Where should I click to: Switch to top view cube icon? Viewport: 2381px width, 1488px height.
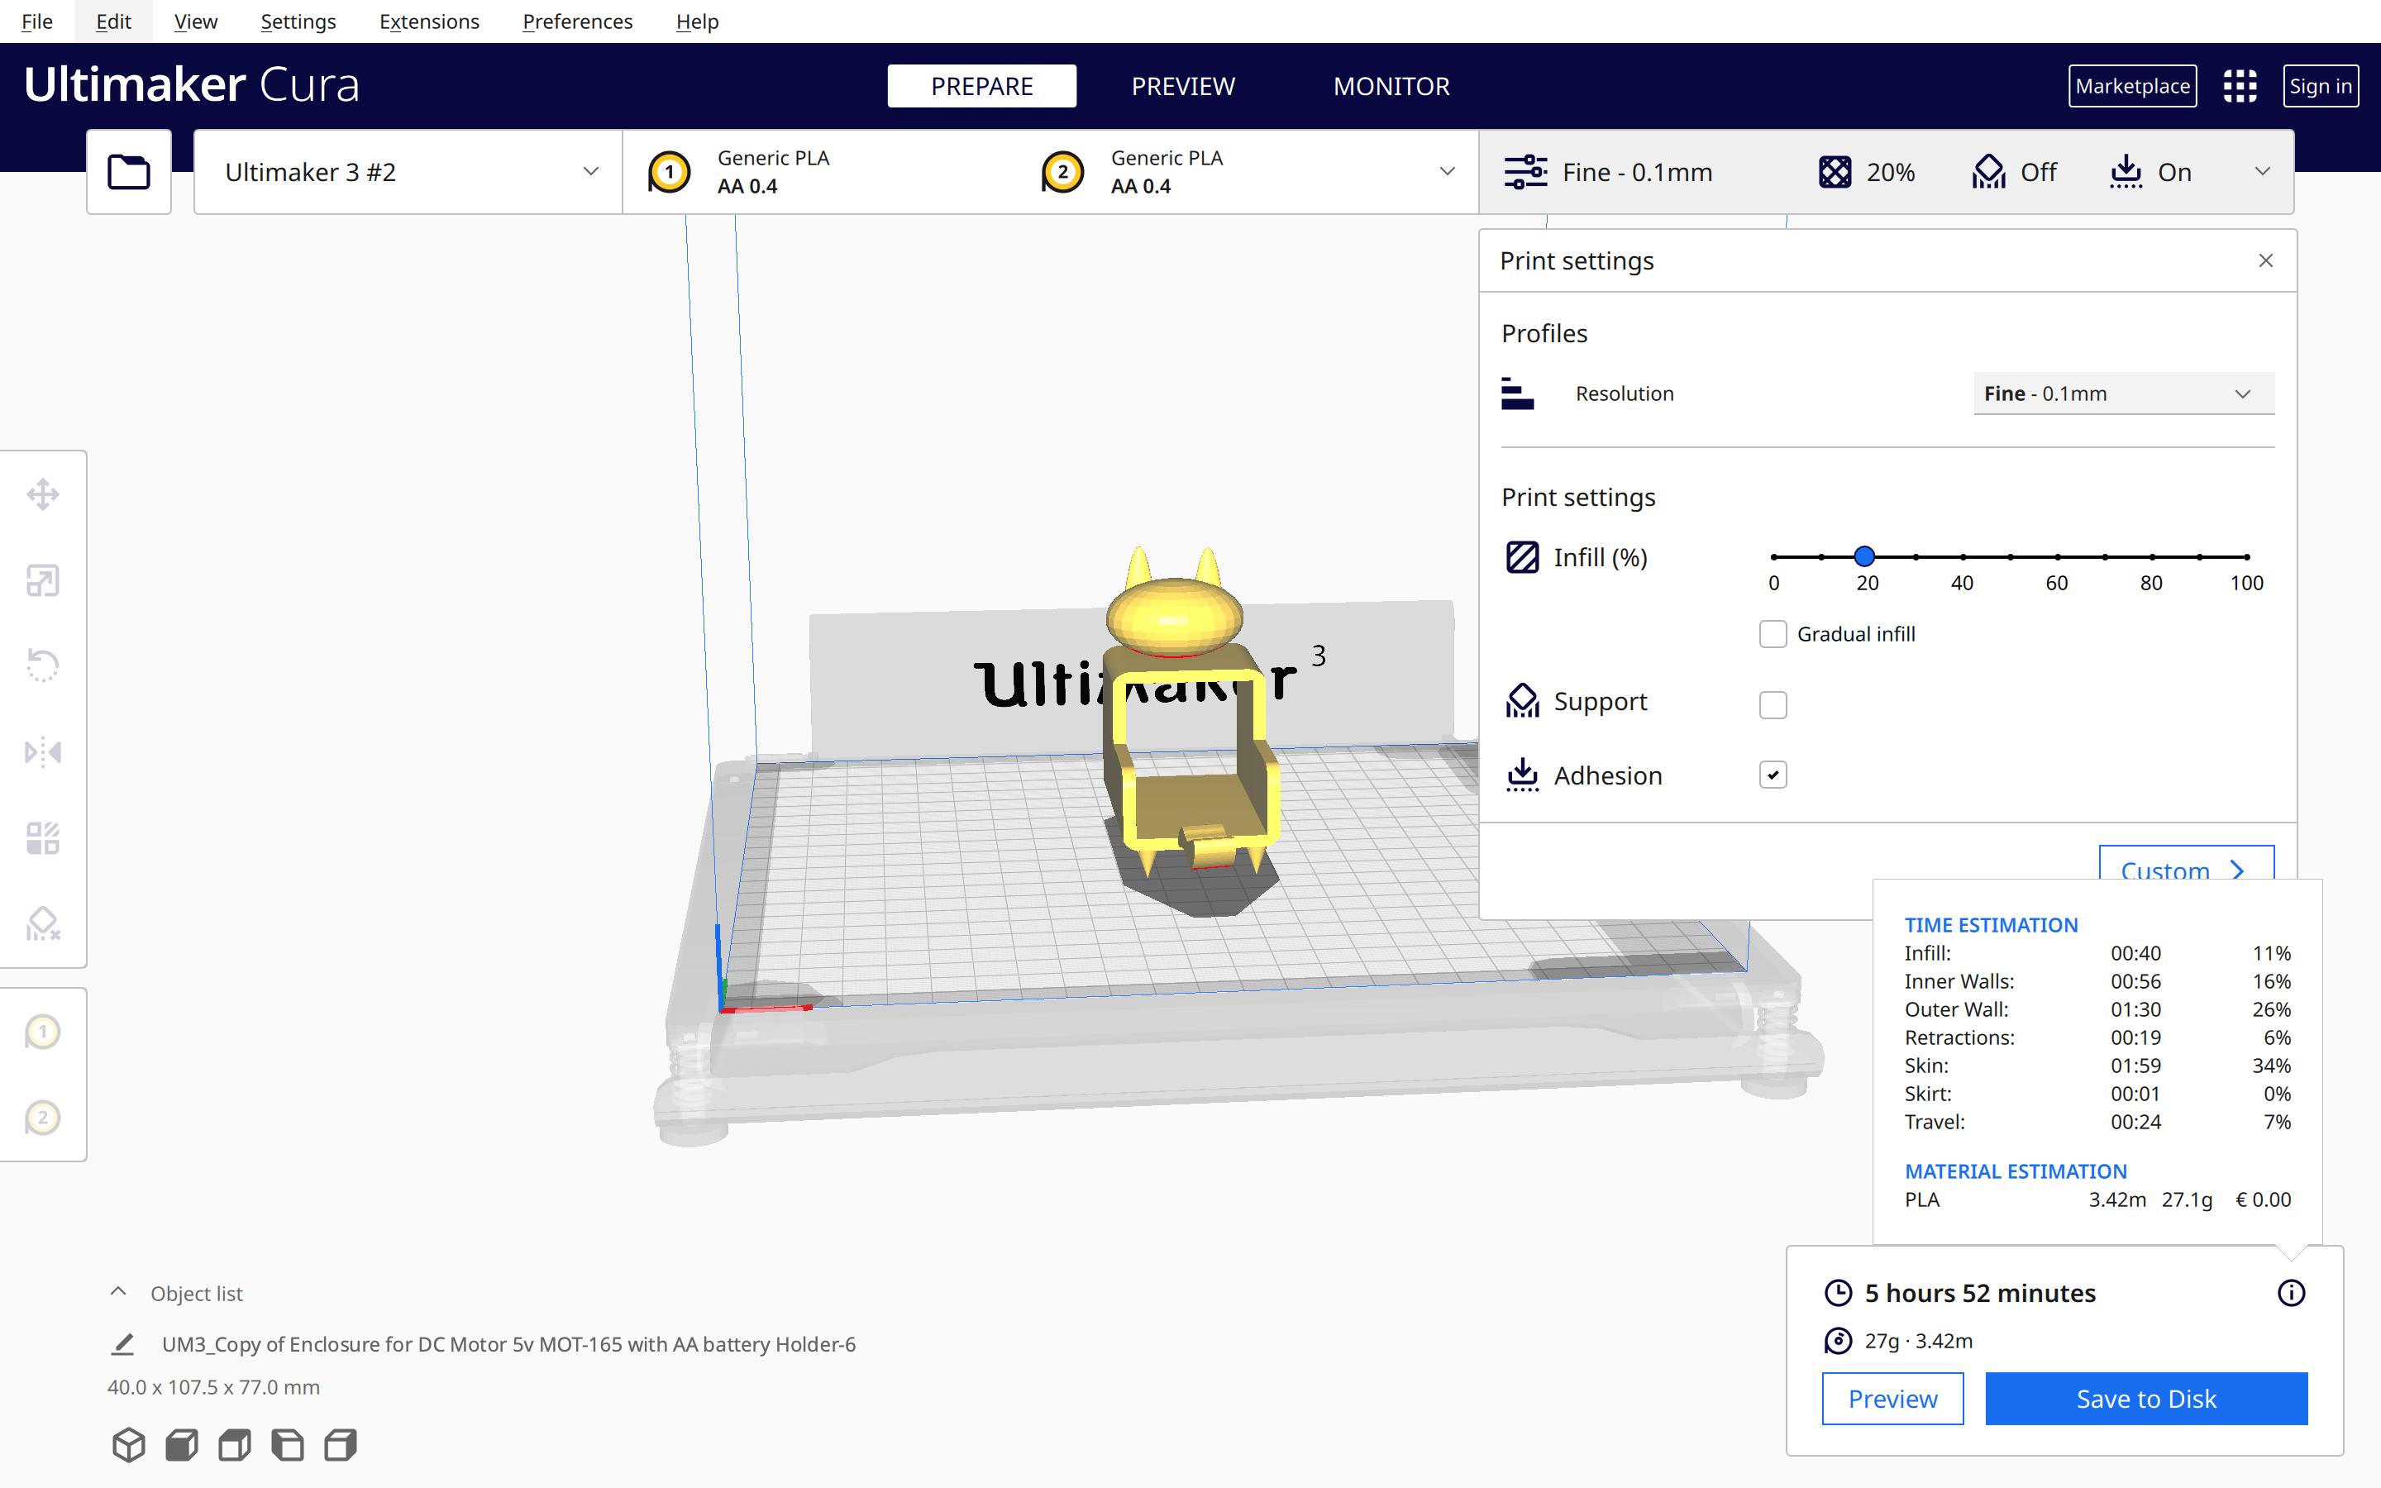click(234, 1445)
